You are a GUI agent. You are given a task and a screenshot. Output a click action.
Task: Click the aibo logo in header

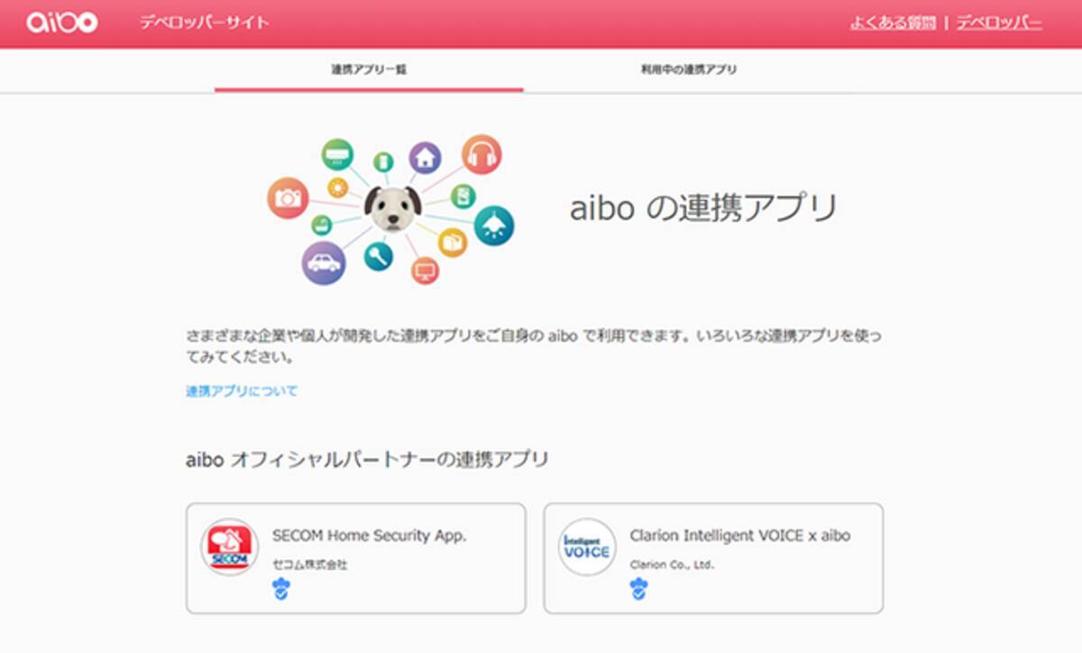(62, 22)
